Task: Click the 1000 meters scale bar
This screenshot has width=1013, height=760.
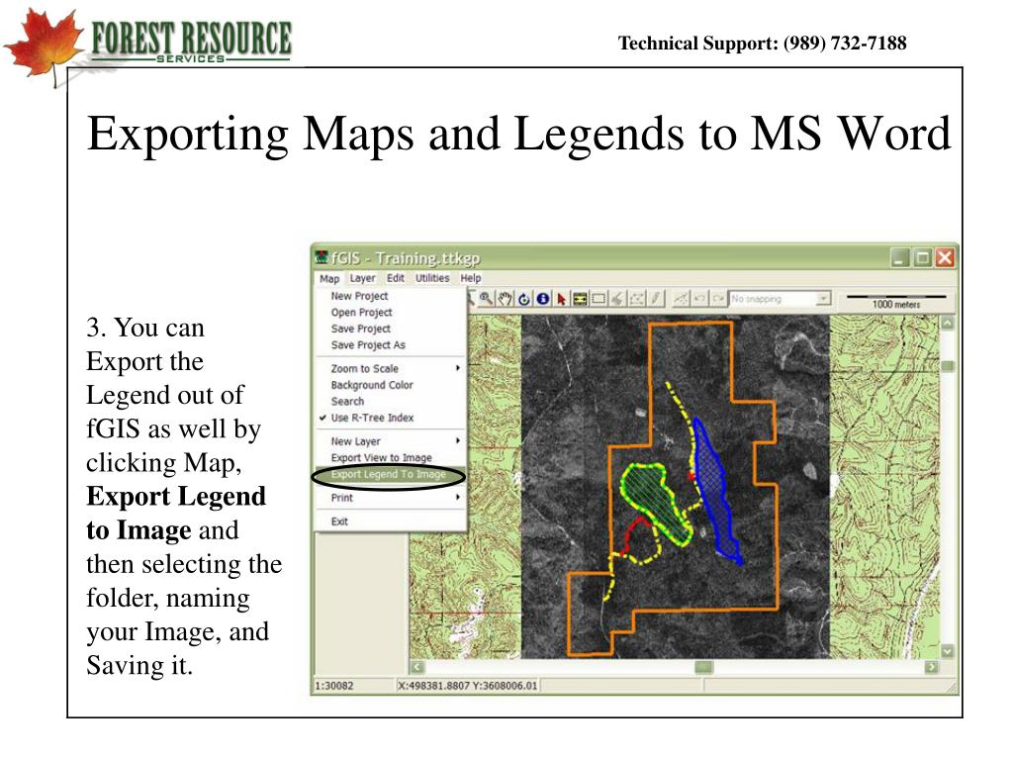Action: 896,301
